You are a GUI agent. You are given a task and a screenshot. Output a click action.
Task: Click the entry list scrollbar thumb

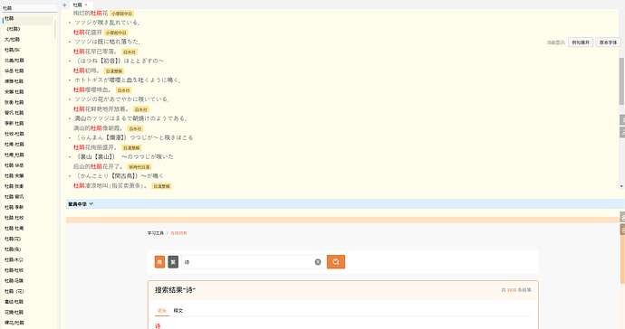55,29
